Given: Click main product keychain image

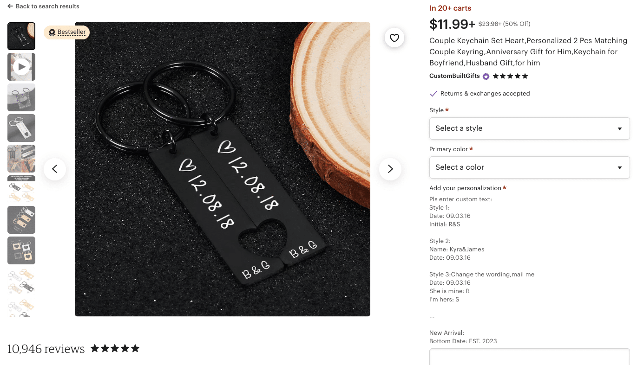Looking at the screenshot, I should click(x=223, y=169).
